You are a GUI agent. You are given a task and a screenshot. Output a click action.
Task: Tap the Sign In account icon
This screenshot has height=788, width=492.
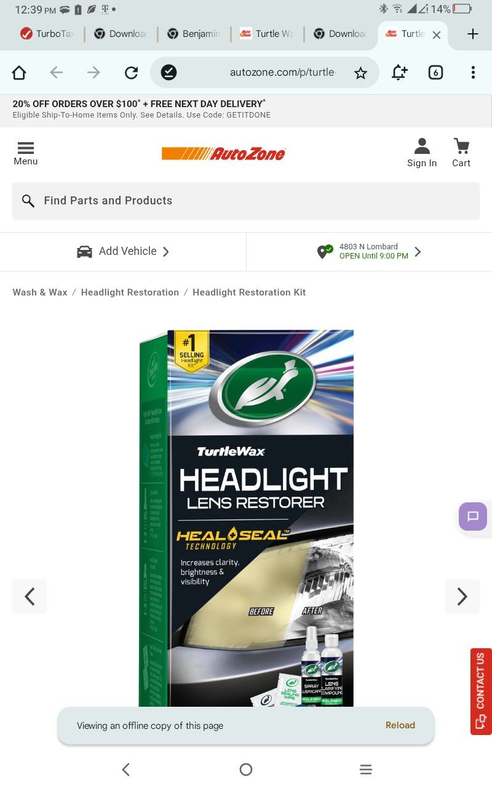422,153
